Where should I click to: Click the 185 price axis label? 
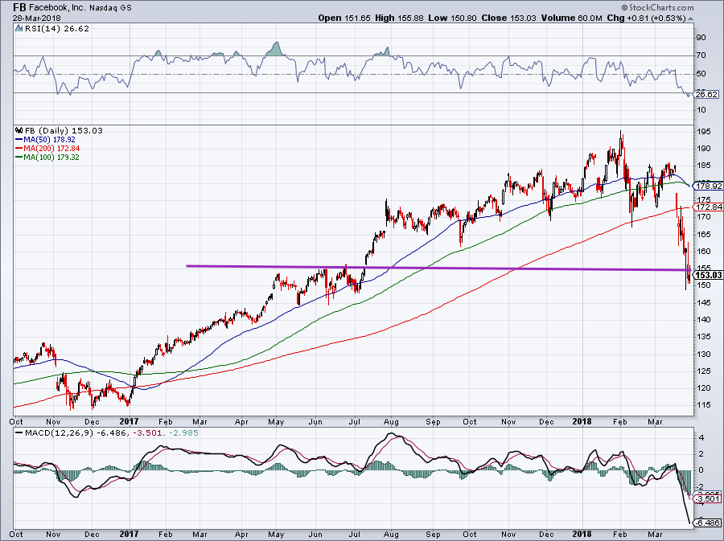[x=704, y=166]
